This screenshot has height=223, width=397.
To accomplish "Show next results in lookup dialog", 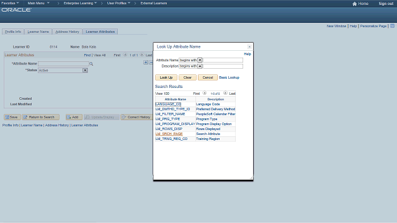I will (x=225, y=93).
